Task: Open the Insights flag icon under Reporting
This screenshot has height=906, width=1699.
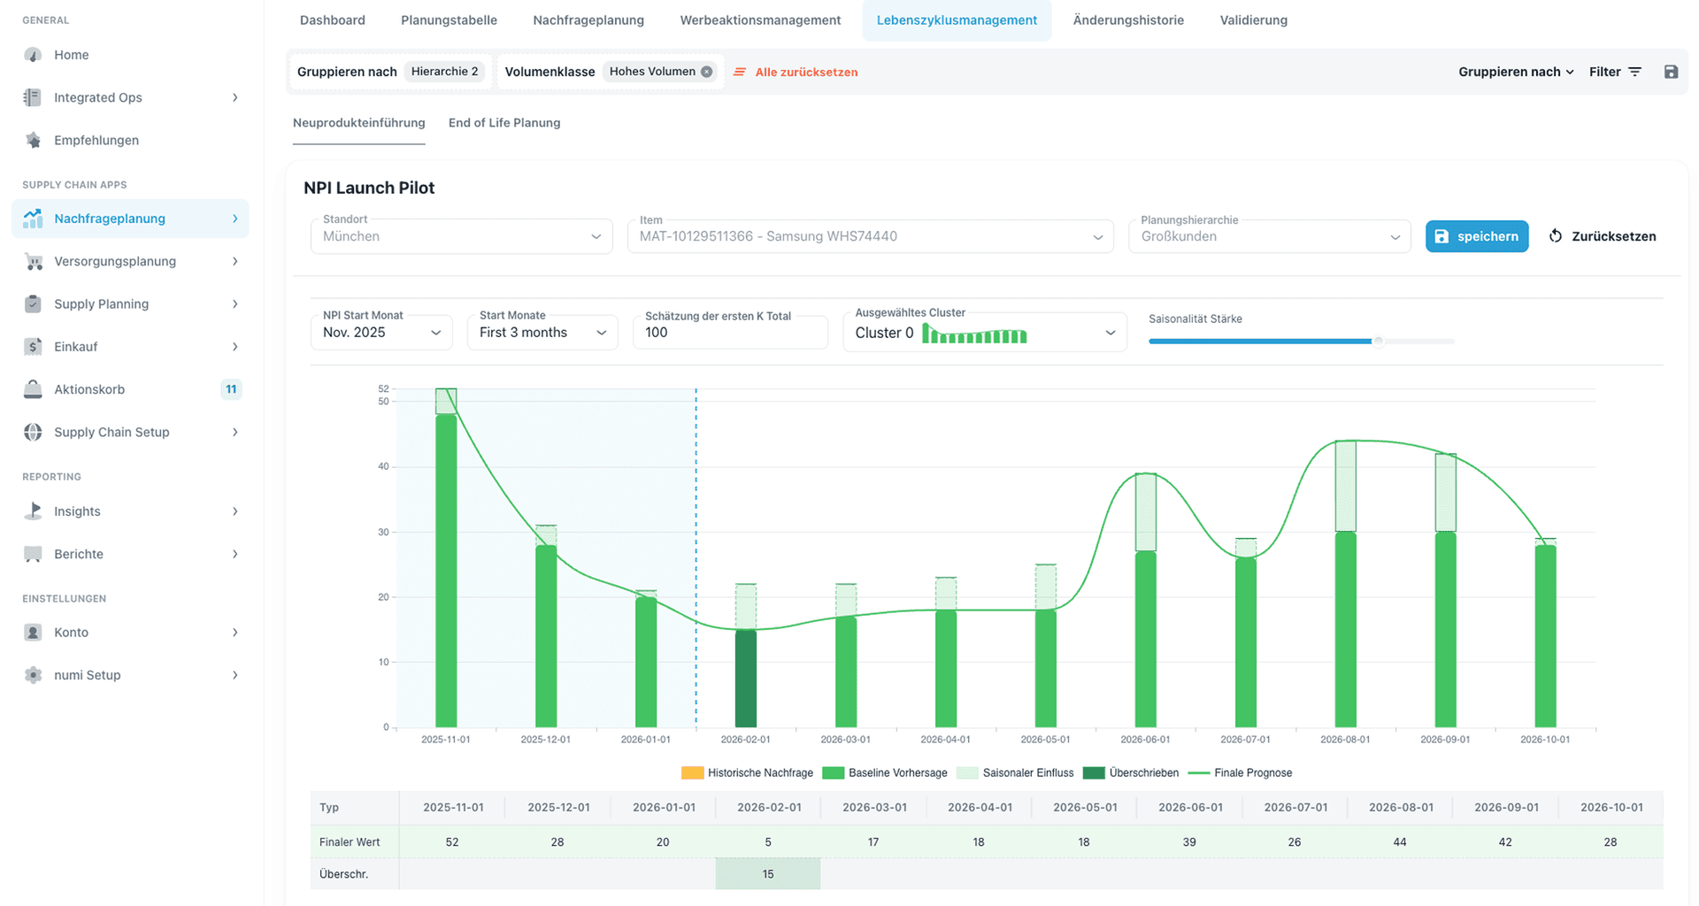Action: [x=33, y=511]
